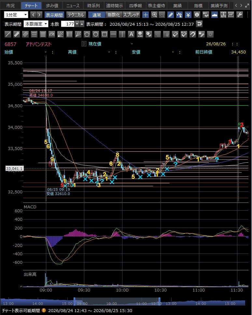Screen dimensions: 252x315
Task: Click the eraser tool icon
Action: click(175, 34)
